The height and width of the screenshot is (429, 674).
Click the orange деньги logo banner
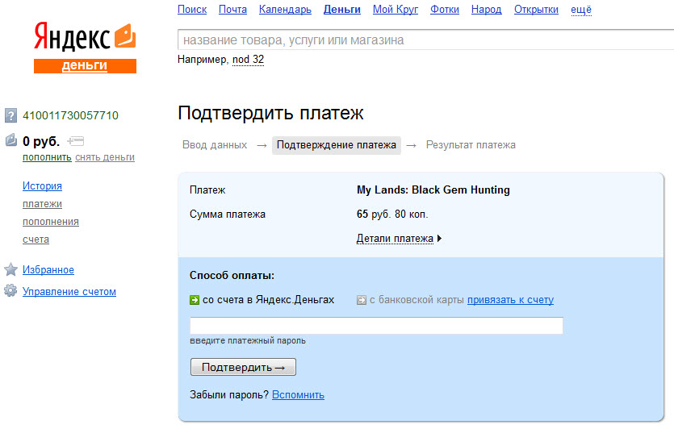[85, 65]
